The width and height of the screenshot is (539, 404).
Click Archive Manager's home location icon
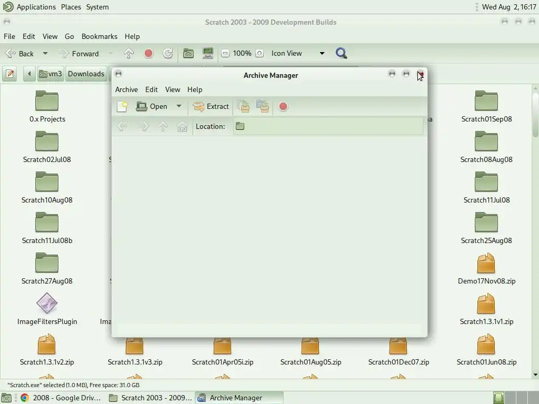(x=182, y=127)
